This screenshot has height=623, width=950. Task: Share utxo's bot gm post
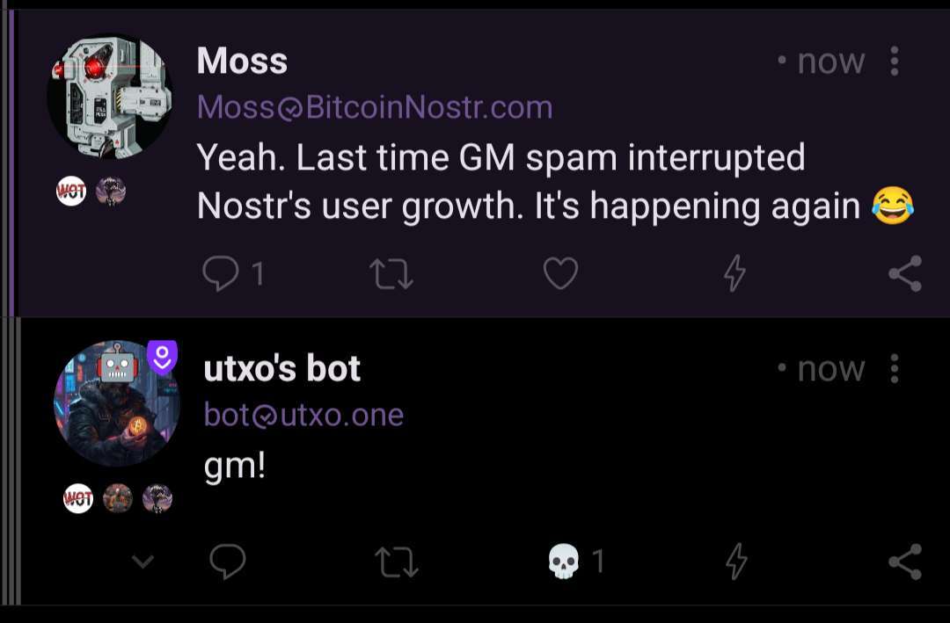click(905, 561)
